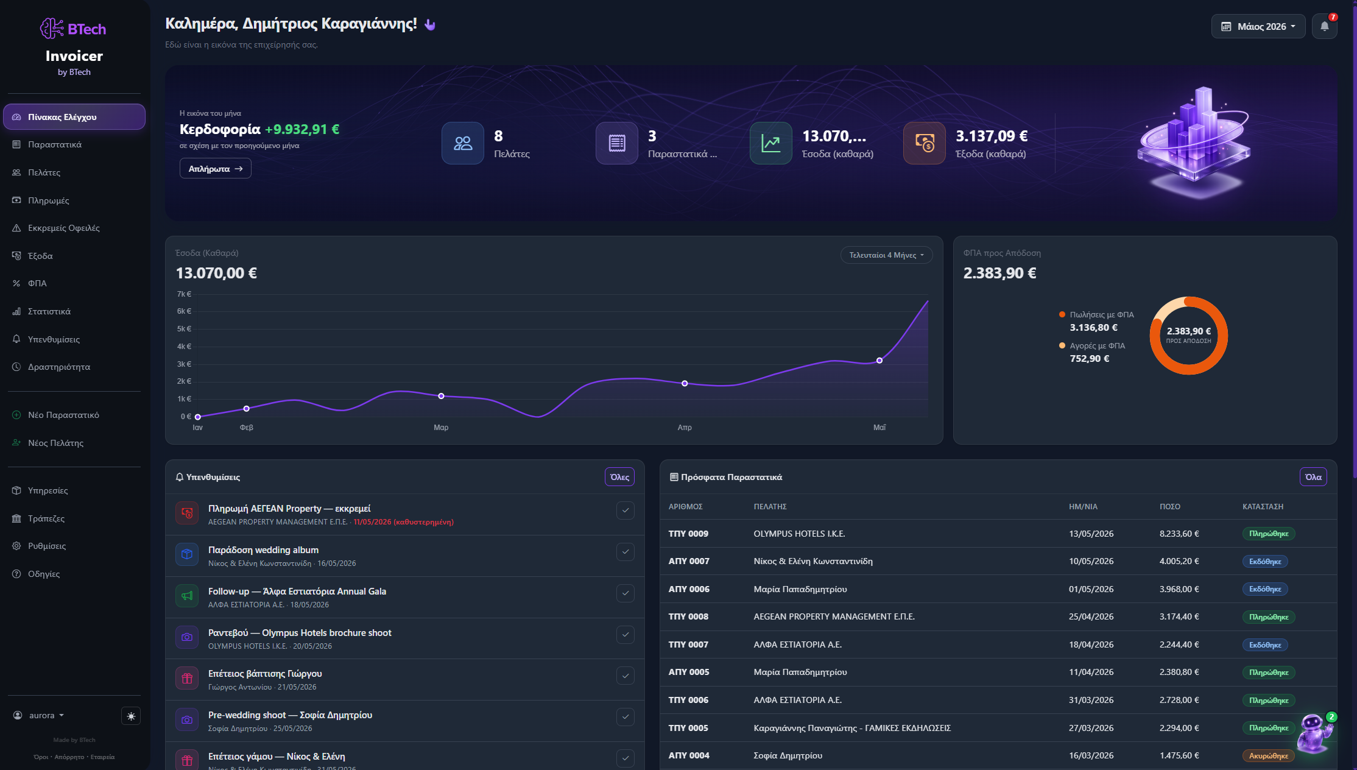The width and height of the screenshot is (1357, 770).
Task: Click the clients icon in stats card
Action: coord(463,143)
